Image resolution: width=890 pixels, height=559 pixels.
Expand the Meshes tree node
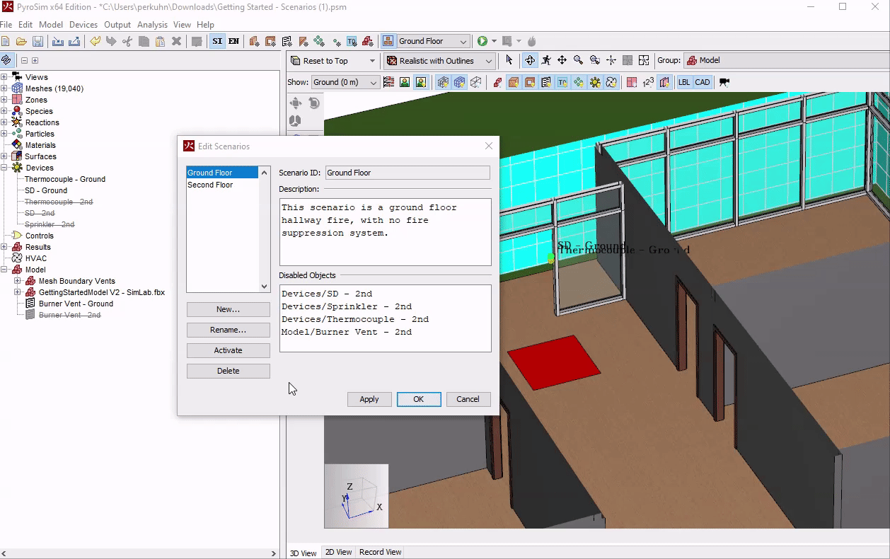coord(4,88)
